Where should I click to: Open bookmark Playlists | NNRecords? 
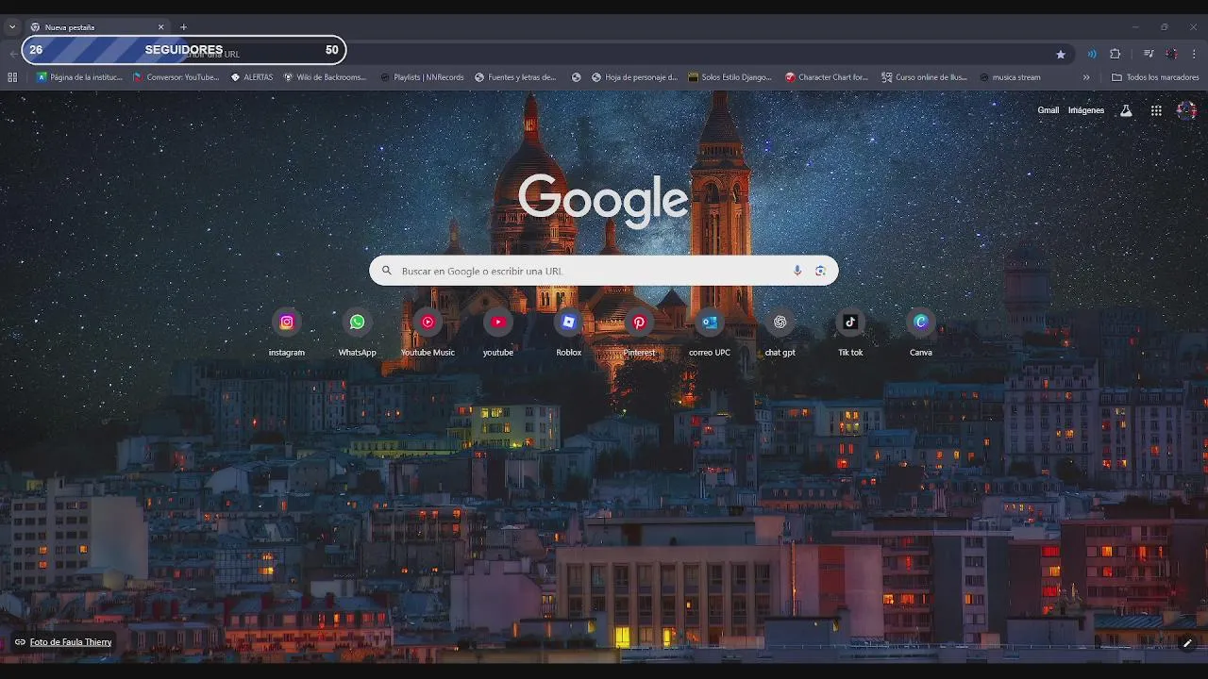pos(422,77)
